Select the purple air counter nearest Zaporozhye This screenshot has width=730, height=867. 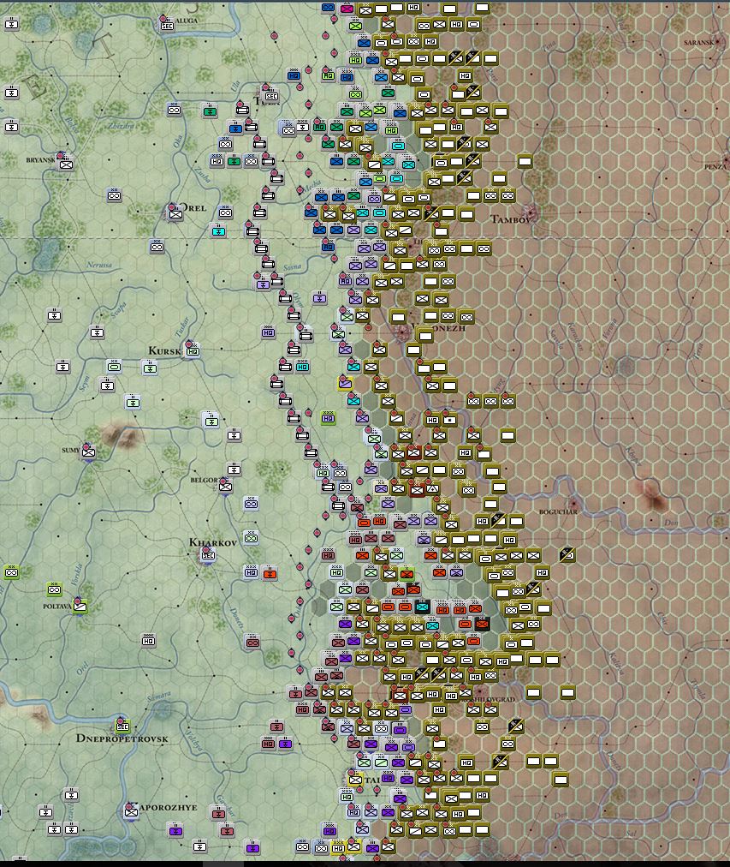point(175,830)
